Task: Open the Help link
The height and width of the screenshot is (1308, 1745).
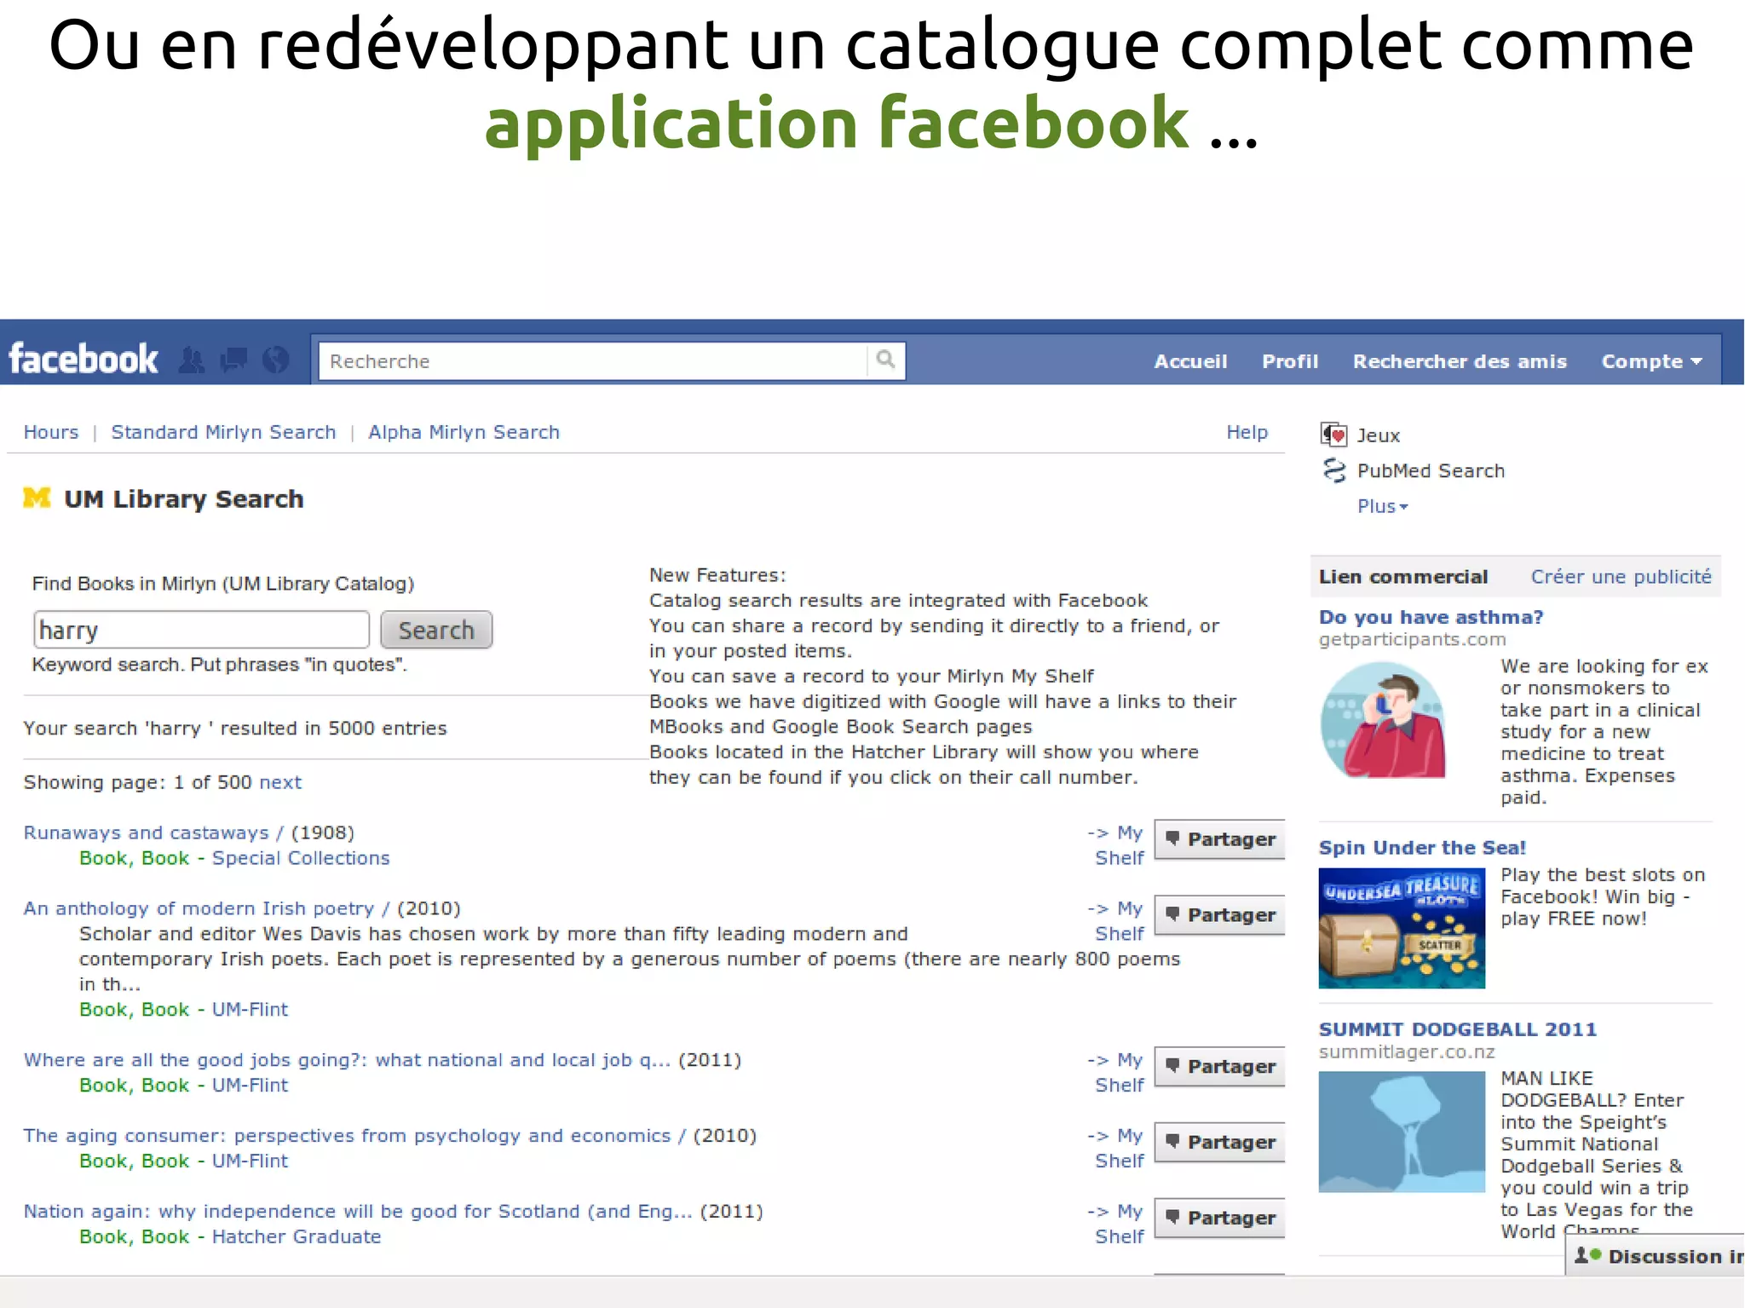Action: [1247, 432]
